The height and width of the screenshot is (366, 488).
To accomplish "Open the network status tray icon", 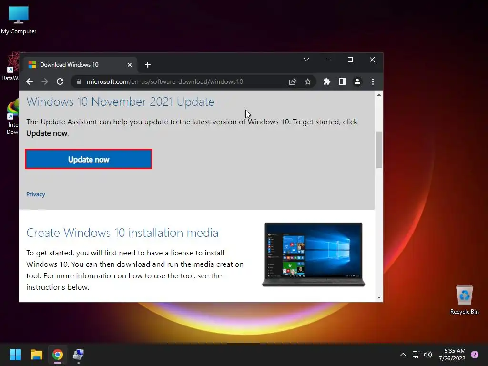I will [416, 355].
